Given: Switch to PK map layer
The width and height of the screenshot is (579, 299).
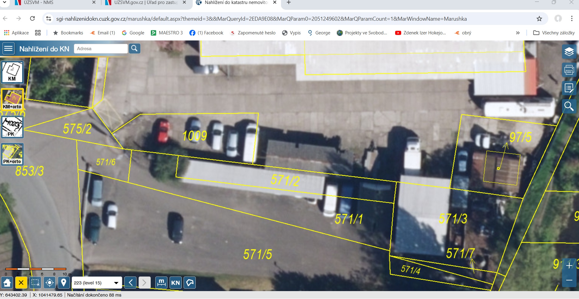Looking at the screenshot, I should click(x=12, y=127).
